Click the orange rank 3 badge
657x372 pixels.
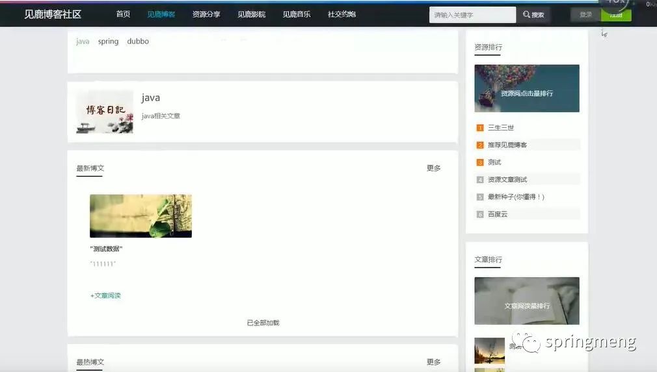(x=480, y=162)
